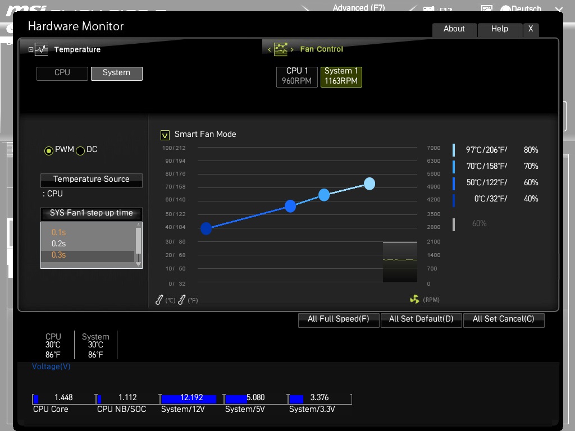Click the step up time list scrollbar

(138, 241)
